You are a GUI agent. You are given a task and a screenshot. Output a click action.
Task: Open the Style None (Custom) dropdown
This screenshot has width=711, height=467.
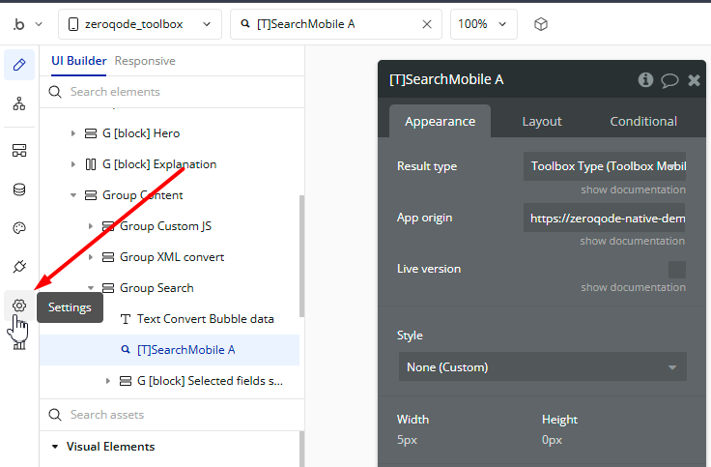click(542, 367)
